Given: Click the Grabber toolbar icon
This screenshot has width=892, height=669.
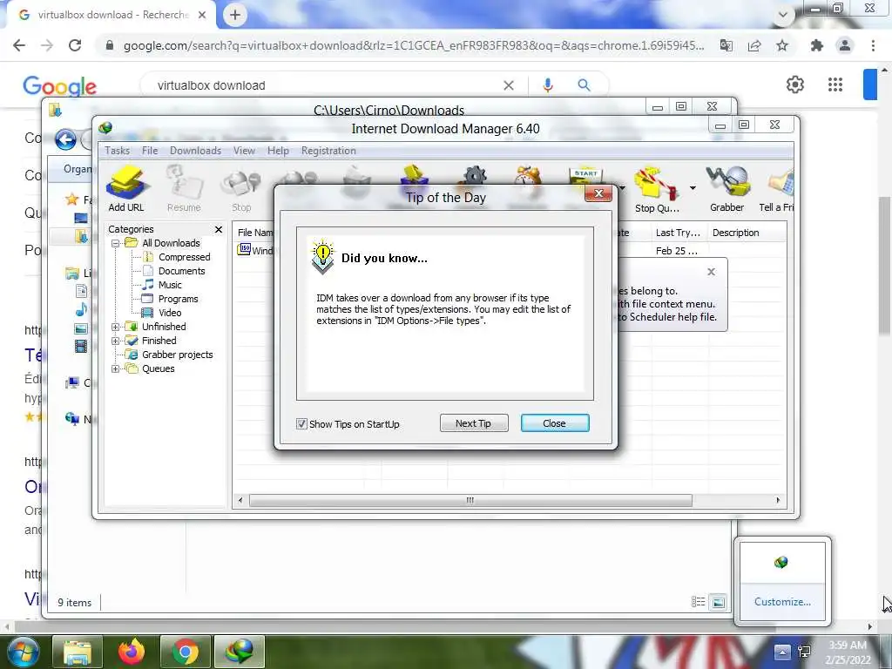Looking at the screenshot, I should [x=727, y=189].
